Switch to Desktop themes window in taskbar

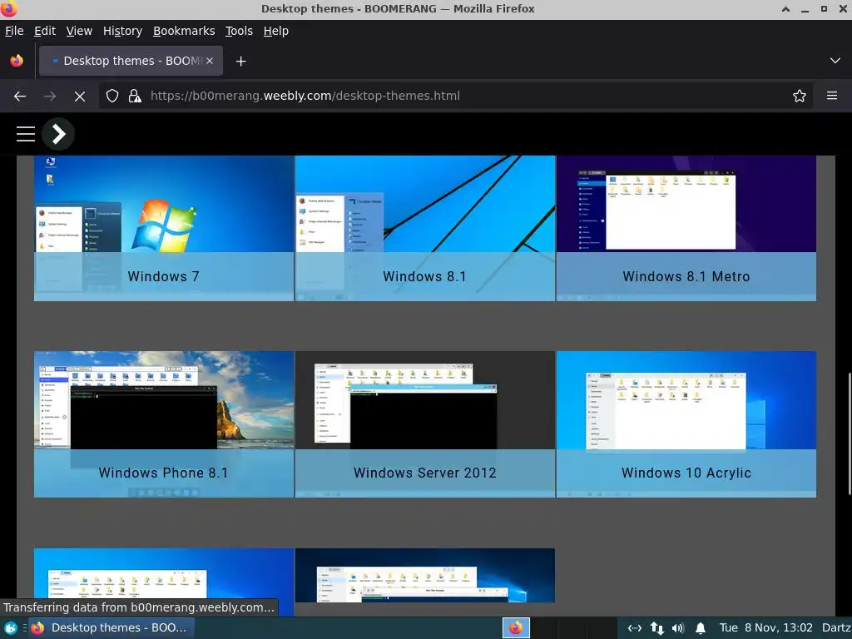(x=111, y=628)
